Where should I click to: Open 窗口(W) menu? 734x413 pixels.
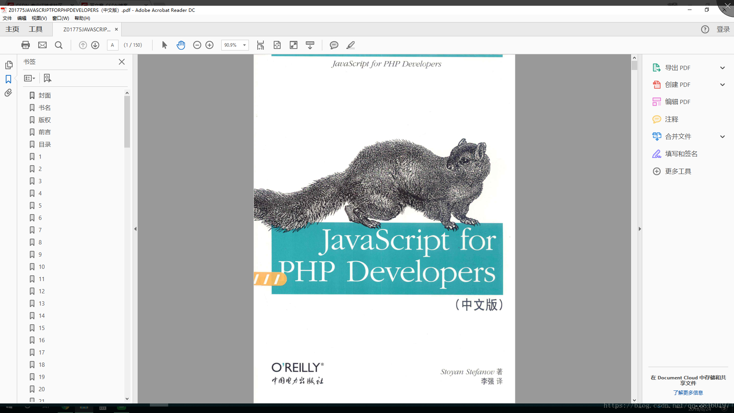point(61,18)
